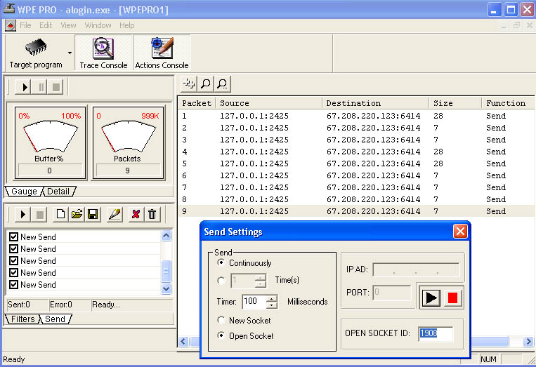Open the Window menu
This screenshot has height=367, width=536.
click(98, 25)
